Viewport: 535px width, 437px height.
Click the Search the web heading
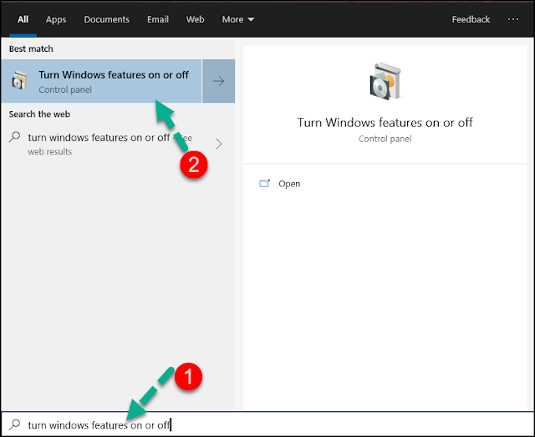pos(39,114)
